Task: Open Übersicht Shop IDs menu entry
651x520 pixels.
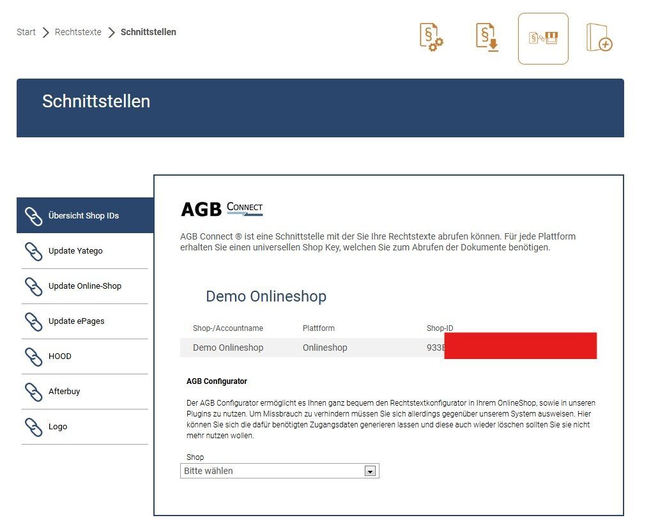Action: 85,215
